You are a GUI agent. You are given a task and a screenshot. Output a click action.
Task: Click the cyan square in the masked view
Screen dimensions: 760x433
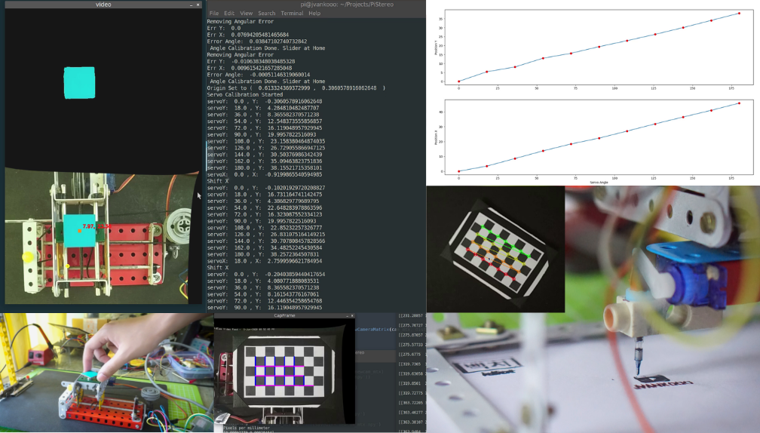(x=79, y=82)
